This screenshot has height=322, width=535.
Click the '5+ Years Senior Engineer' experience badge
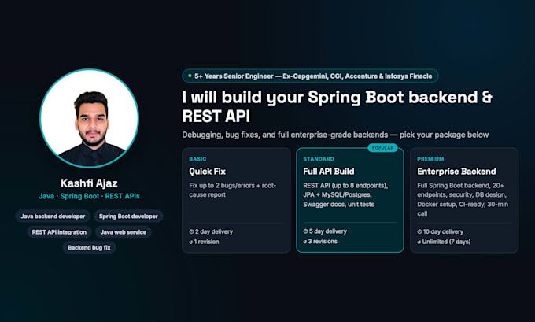point(310,76)
